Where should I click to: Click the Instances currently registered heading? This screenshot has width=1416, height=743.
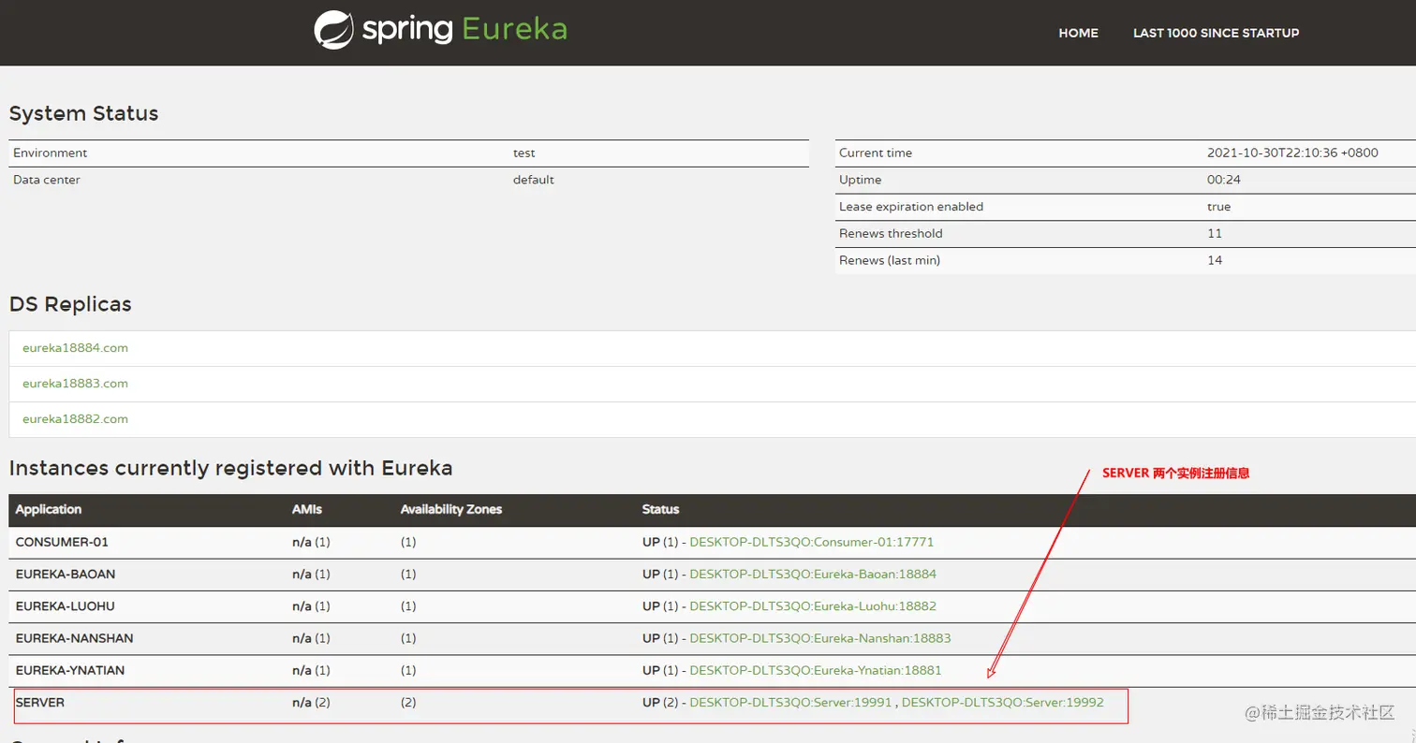(x=230, y=468)
